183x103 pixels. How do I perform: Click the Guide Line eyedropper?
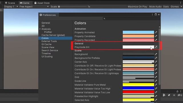(x=156, y=81)
